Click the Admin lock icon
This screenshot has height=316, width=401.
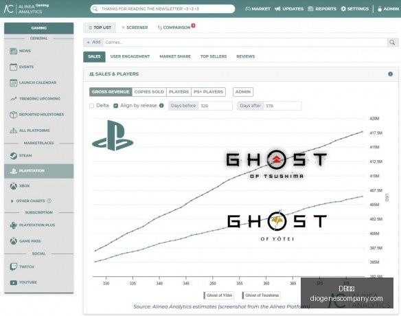380,9
